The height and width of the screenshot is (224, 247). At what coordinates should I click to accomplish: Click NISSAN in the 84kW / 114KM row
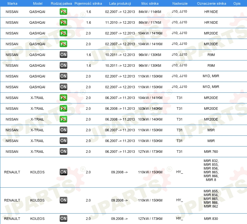12,12
